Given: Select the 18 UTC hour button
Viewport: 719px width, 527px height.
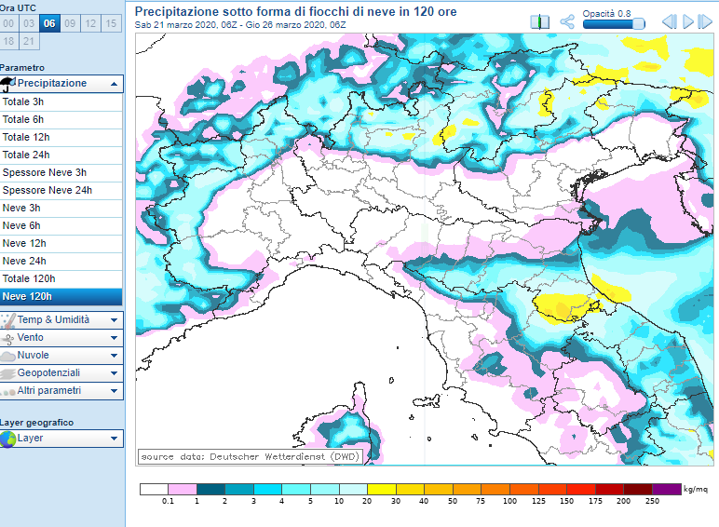Looking at the screenshot, I should pyautogui.click(x=9, y=41).
